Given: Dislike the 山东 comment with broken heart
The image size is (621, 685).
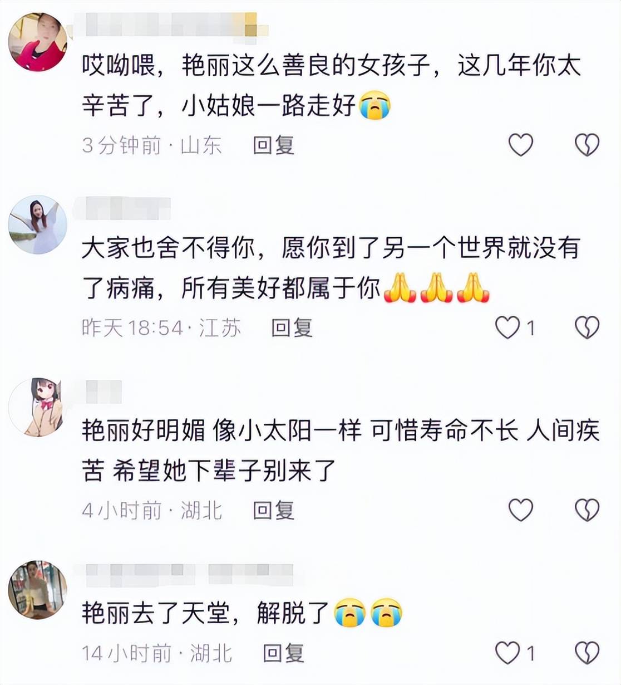Looking at the screenshot, I should 587,145.
